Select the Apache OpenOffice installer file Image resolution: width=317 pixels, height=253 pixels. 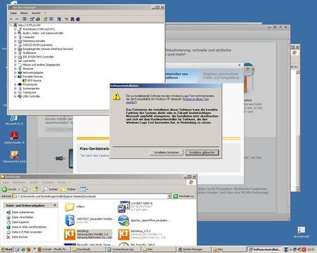[x=144, y=221]
